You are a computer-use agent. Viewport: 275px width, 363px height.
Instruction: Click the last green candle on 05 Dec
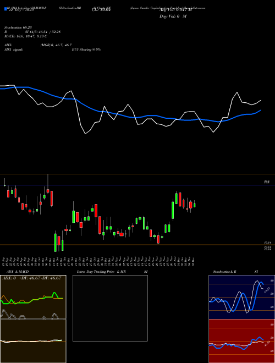[195, 205]
